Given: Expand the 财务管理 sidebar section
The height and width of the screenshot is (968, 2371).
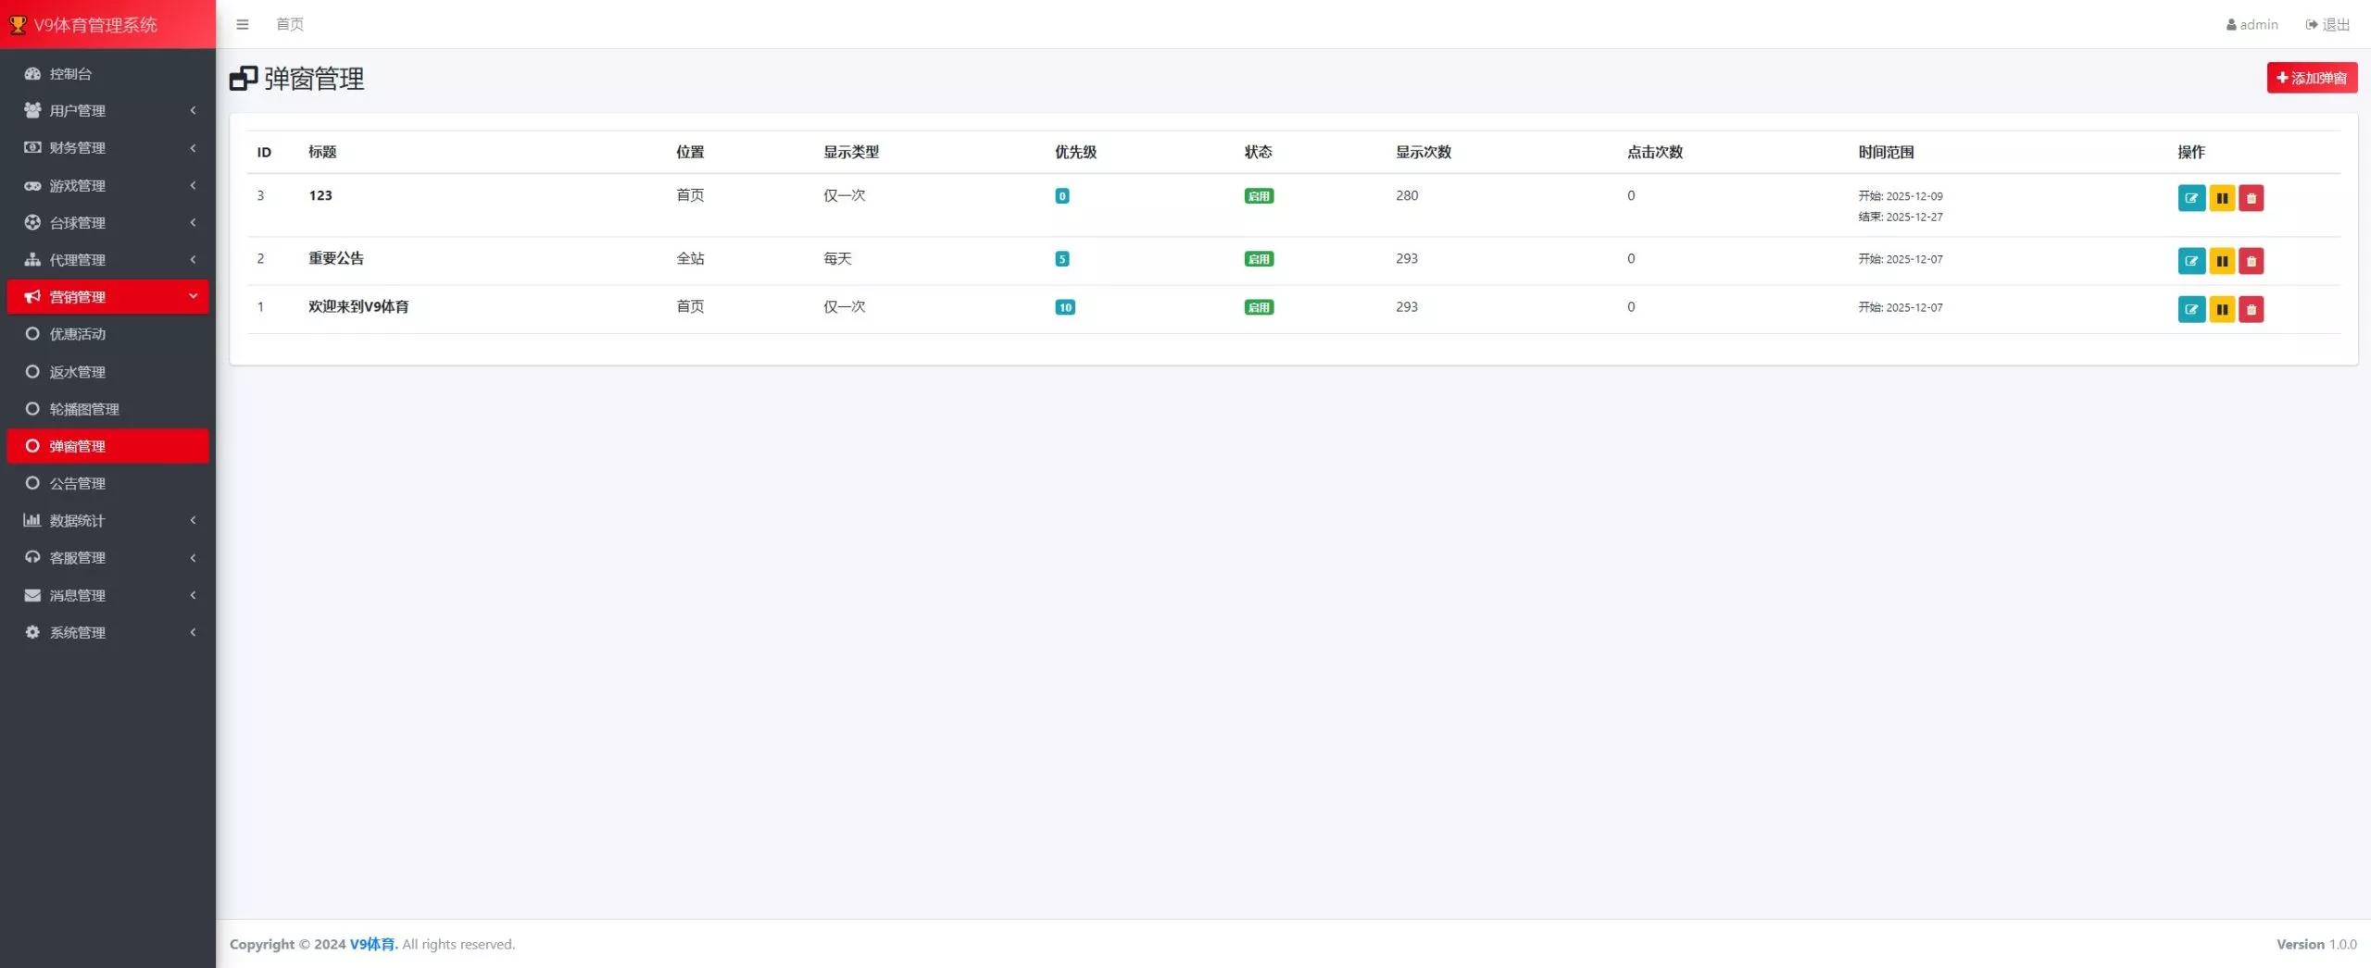Looking at the screenshot, I should click(x=107, y=147).
